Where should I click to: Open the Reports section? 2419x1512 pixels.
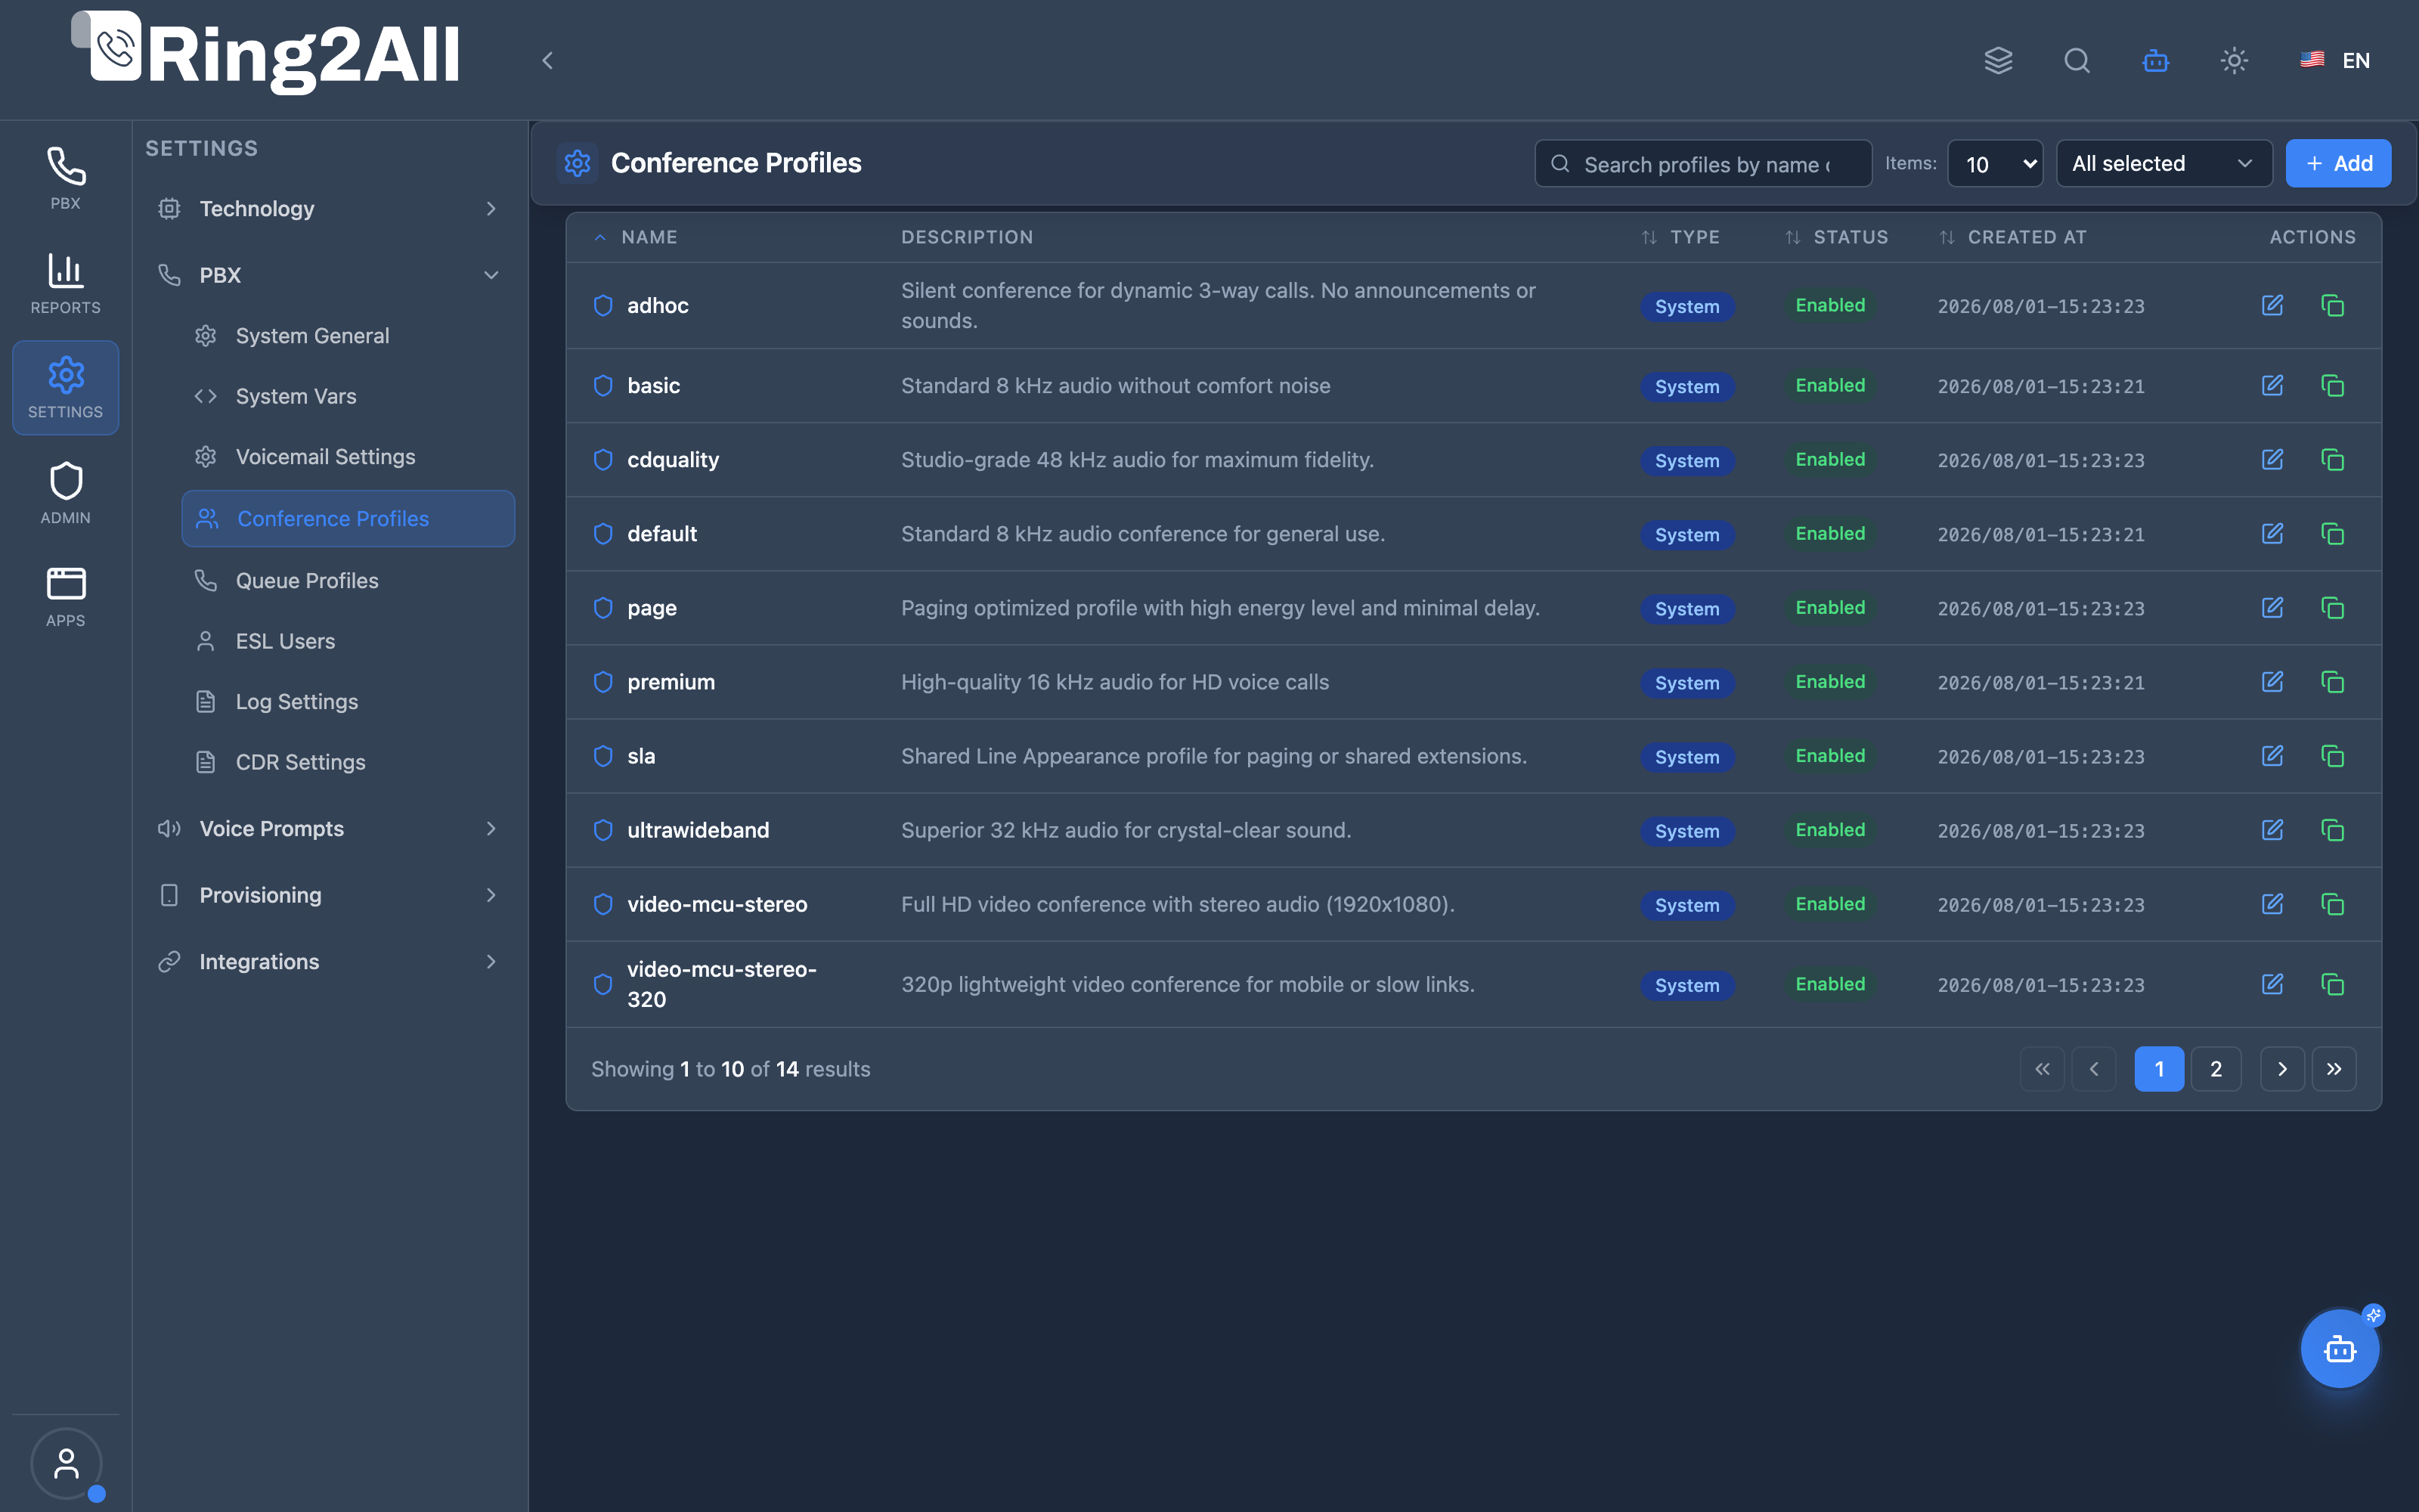click(66, 284)
